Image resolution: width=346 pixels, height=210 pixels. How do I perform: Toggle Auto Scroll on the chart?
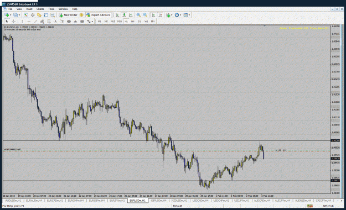153,15
